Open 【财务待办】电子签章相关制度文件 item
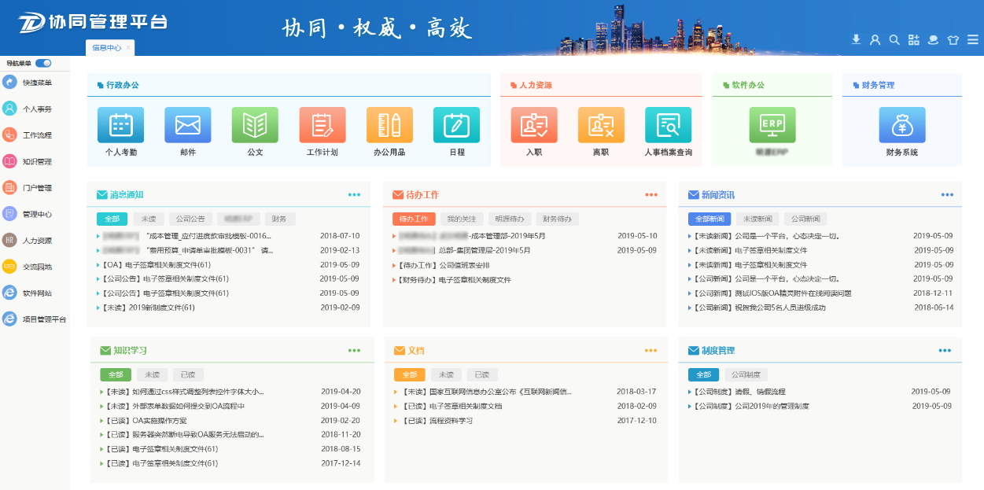The image size is (984, 490). click(455, 279)
